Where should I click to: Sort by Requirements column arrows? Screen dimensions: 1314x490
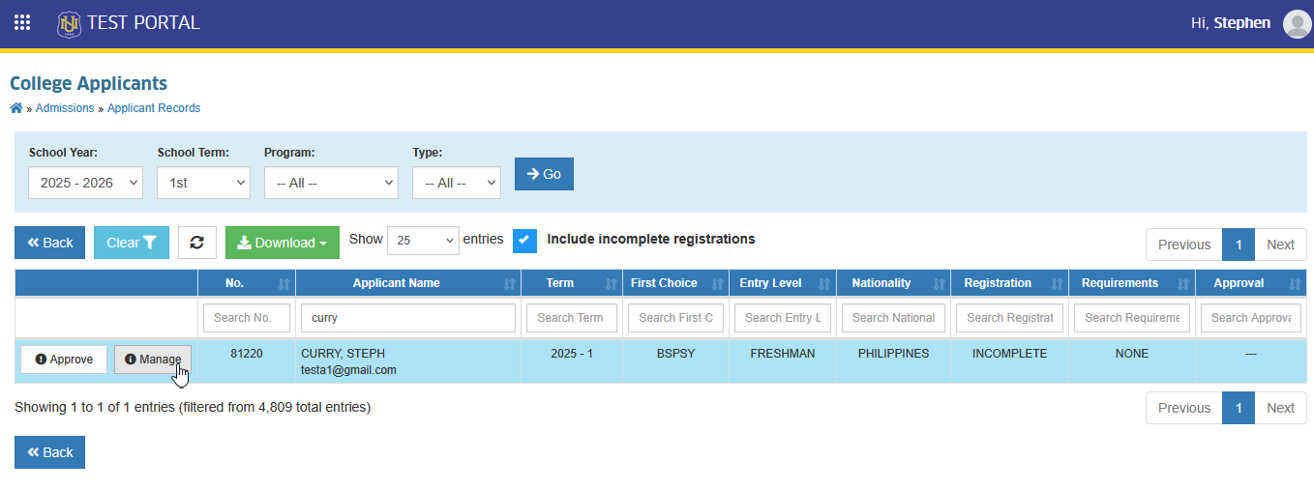tap(1183, 283)
